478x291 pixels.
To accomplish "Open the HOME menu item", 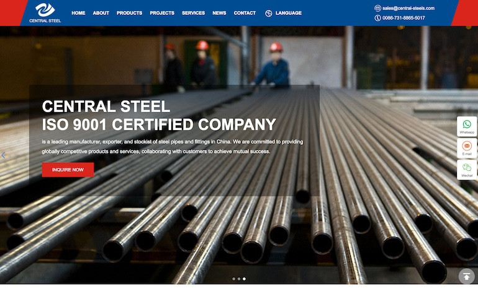I will 78,13.
